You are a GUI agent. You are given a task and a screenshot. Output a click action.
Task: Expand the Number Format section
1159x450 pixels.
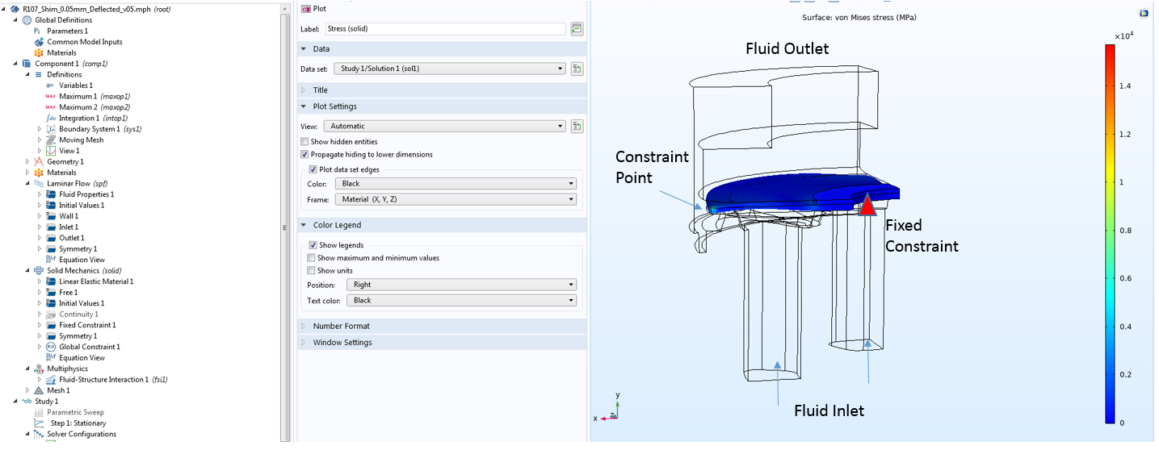click(342, 326)
